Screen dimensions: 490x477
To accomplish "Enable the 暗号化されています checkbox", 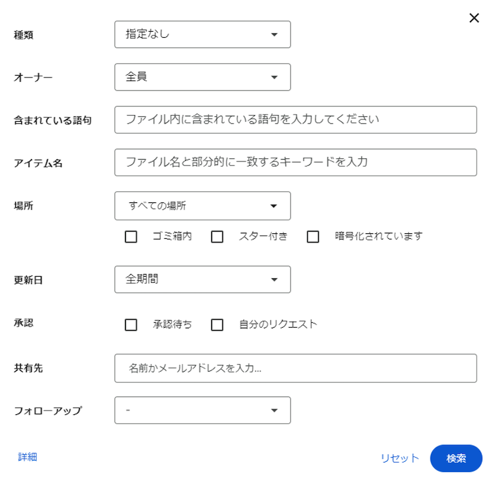I will tap(313, 237).
